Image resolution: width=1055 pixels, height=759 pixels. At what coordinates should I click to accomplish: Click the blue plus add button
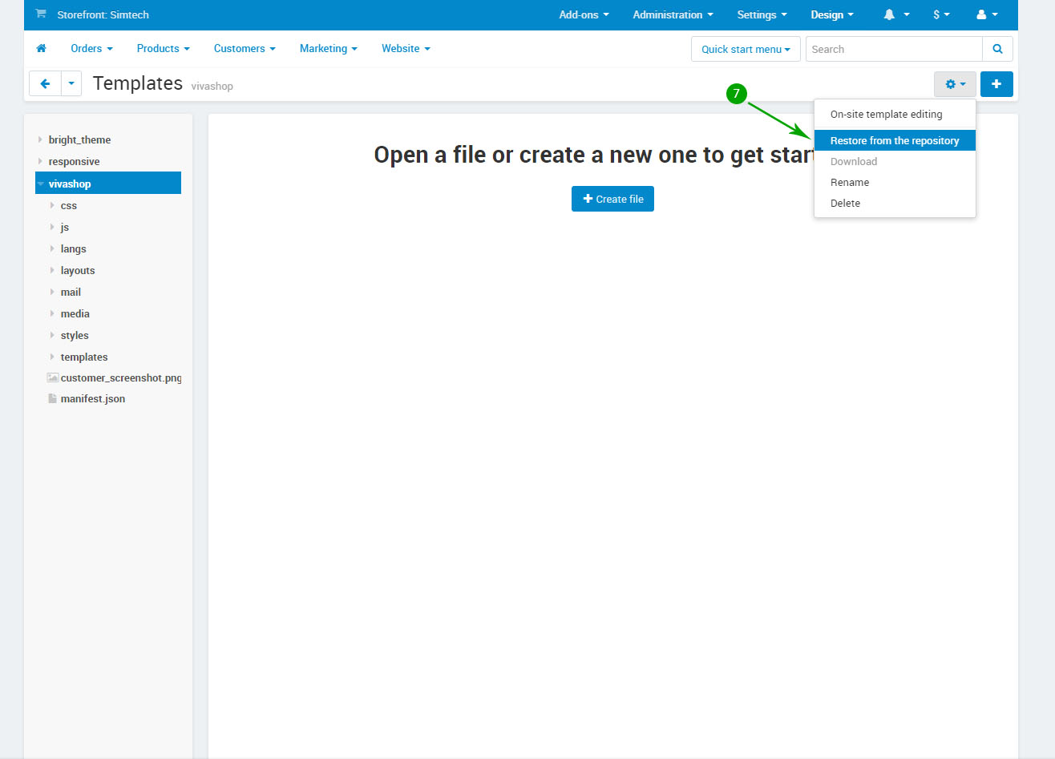coord(996,84)
